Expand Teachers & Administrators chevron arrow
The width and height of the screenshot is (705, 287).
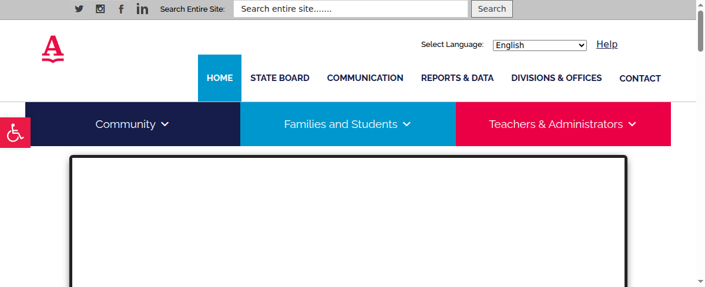632,124
